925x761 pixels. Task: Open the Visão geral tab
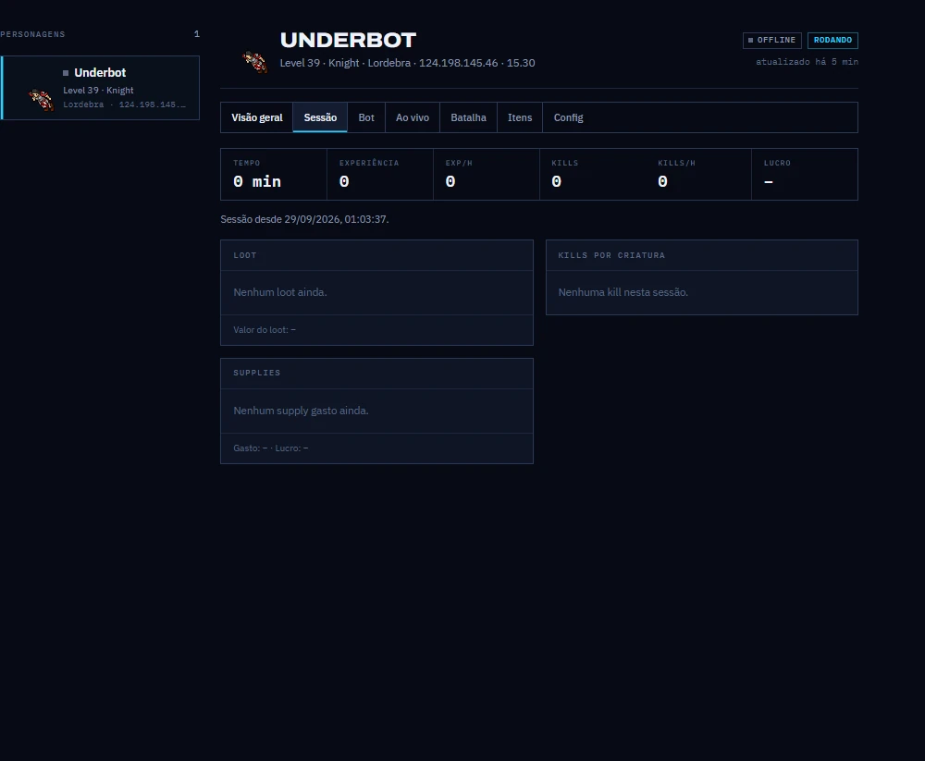click(x=256, y=117)
